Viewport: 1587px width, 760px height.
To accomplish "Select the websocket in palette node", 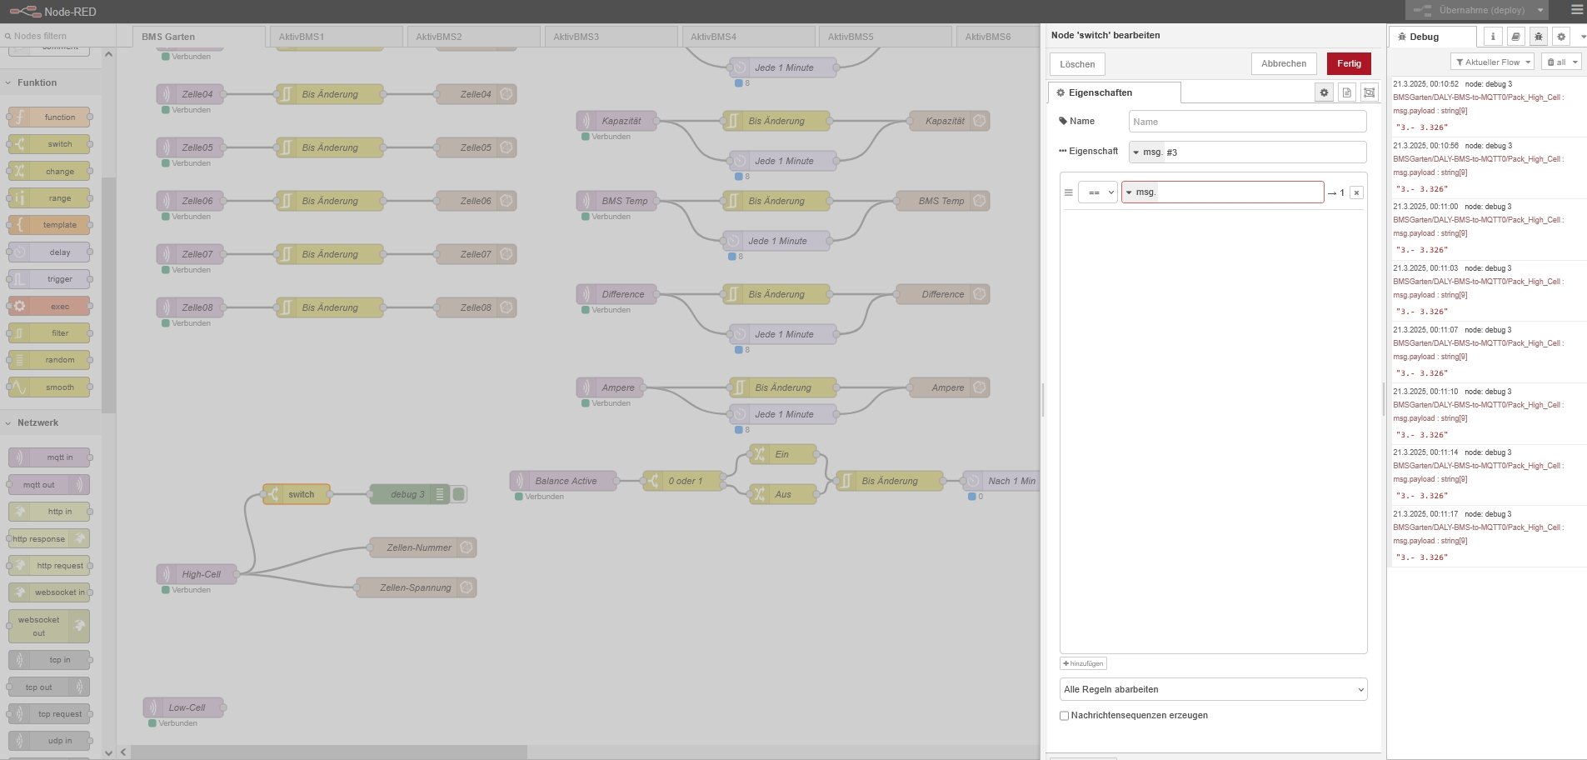I will tap(49, 592).
